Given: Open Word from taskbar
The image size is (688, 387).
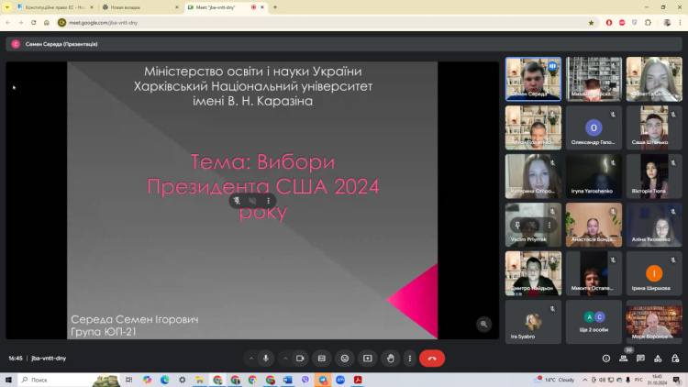Looking at the screenshot, I should pos(288,380).
